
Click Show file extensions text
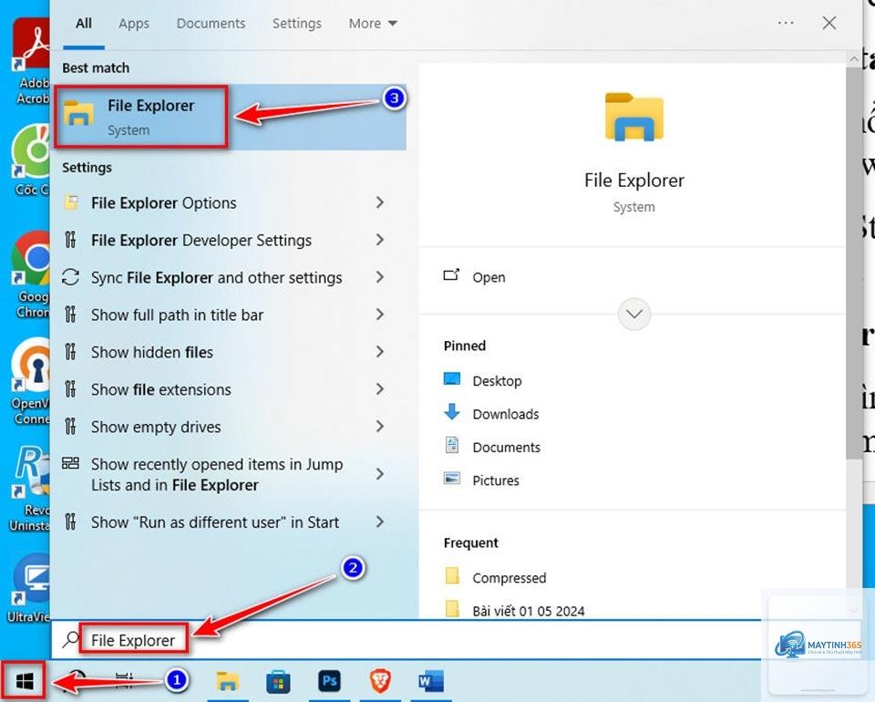coord(160,389)
